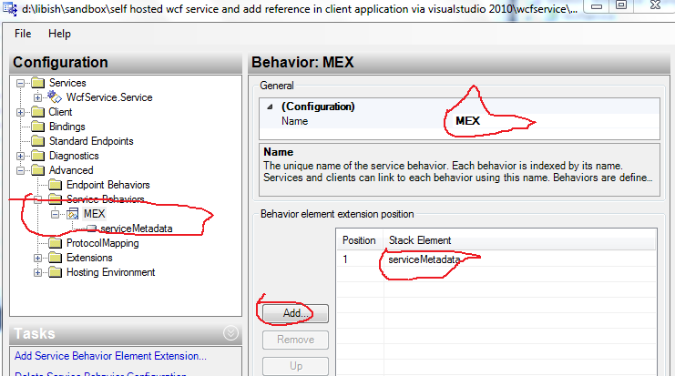Select the MEX tree item
The width and height of the screenshot is (675, 376).
coord(94,214)
